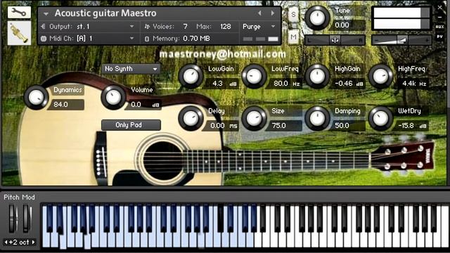Minimize the instrument view
450x253 pixels.
(x=440, y=18)
